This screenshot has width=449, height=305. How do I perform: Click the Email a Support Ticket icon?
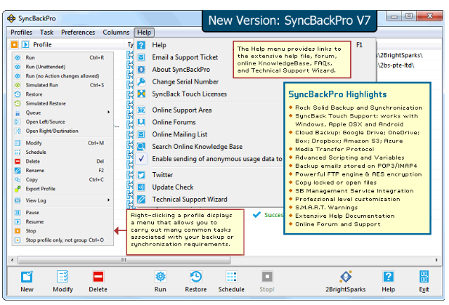coord(141,57)
